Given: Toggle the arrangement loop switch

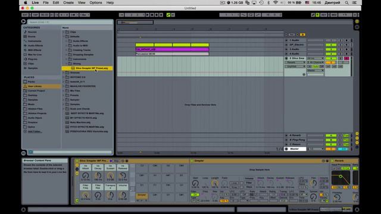Looking at the screenshot, I should [251, 15].
